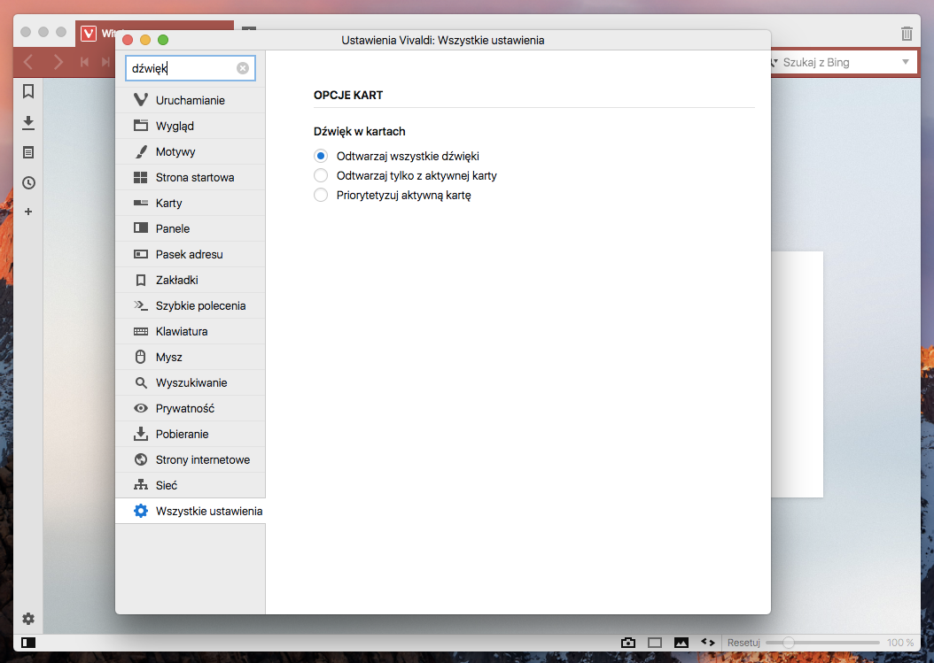Click the rewind navigation button
The height and width of the screenshot is (663, 934).
(84, 62)
